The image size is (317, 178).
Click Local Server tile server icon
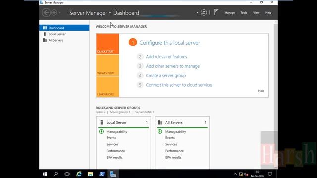(x=102, y=122)
